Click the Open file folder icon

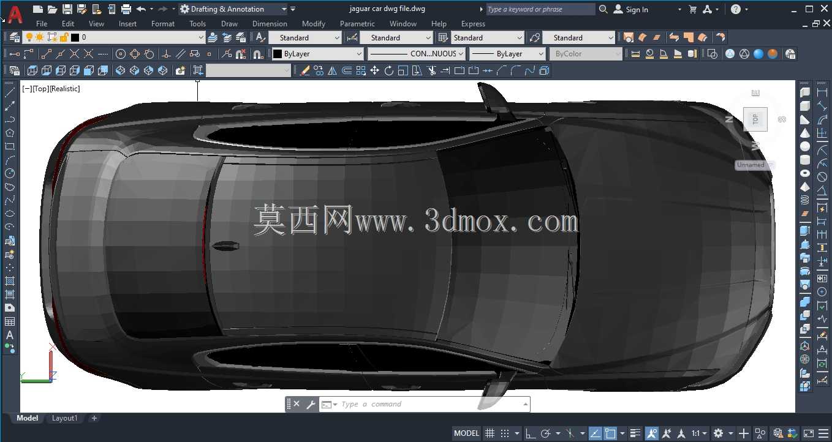click(x=53, y=9)
